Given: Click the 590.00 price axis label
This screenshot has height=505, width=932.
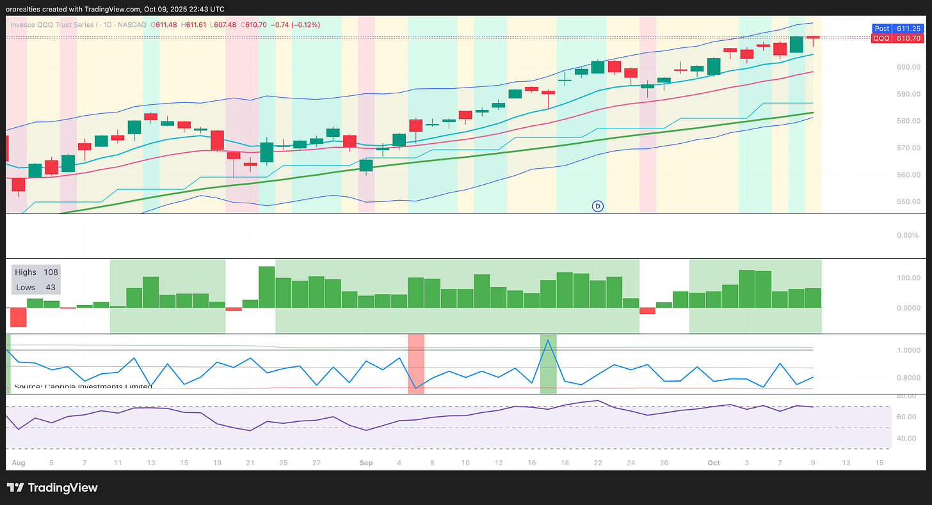Looking at the screenshot, I should [x=907, y=94].
